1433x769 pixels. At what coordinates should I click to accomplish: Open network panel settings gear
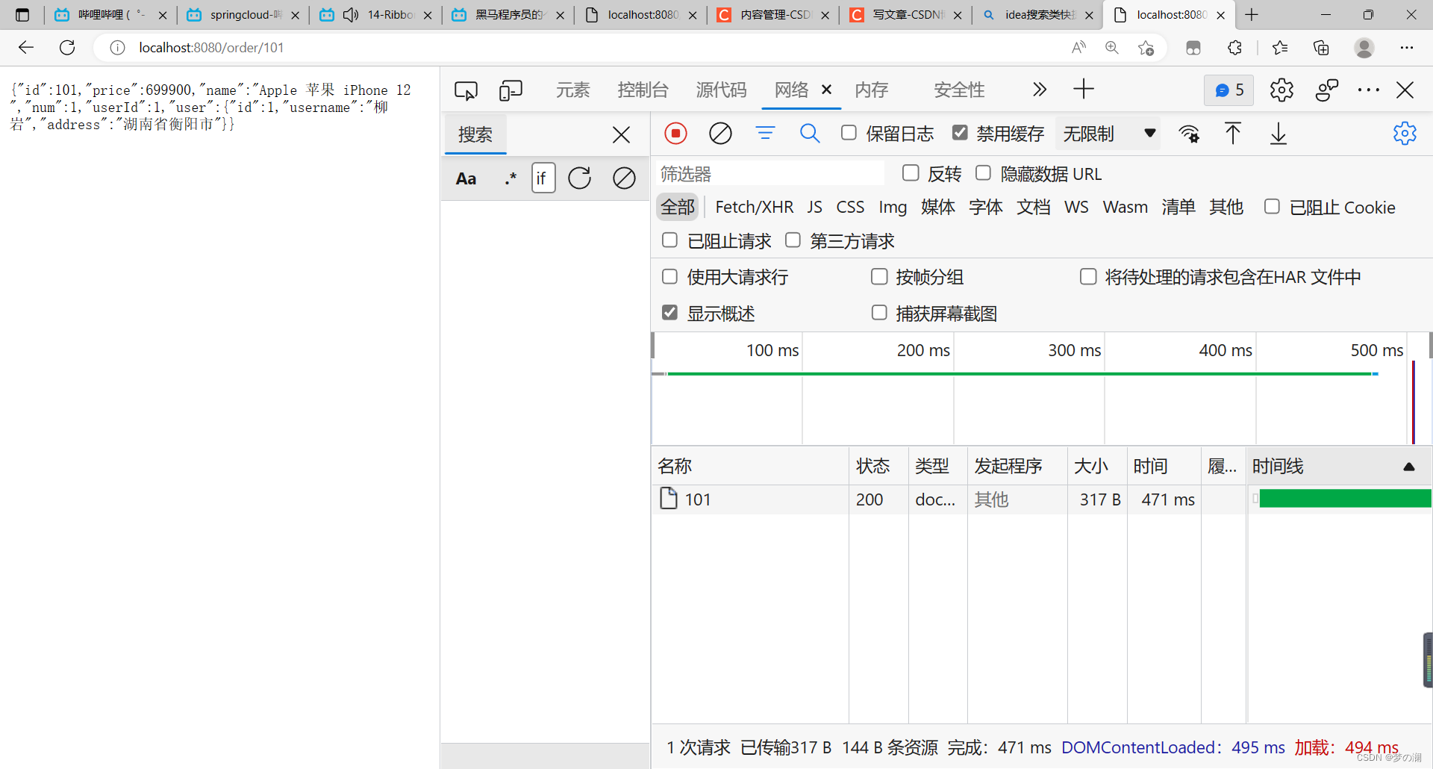(x=1405, y=134)
